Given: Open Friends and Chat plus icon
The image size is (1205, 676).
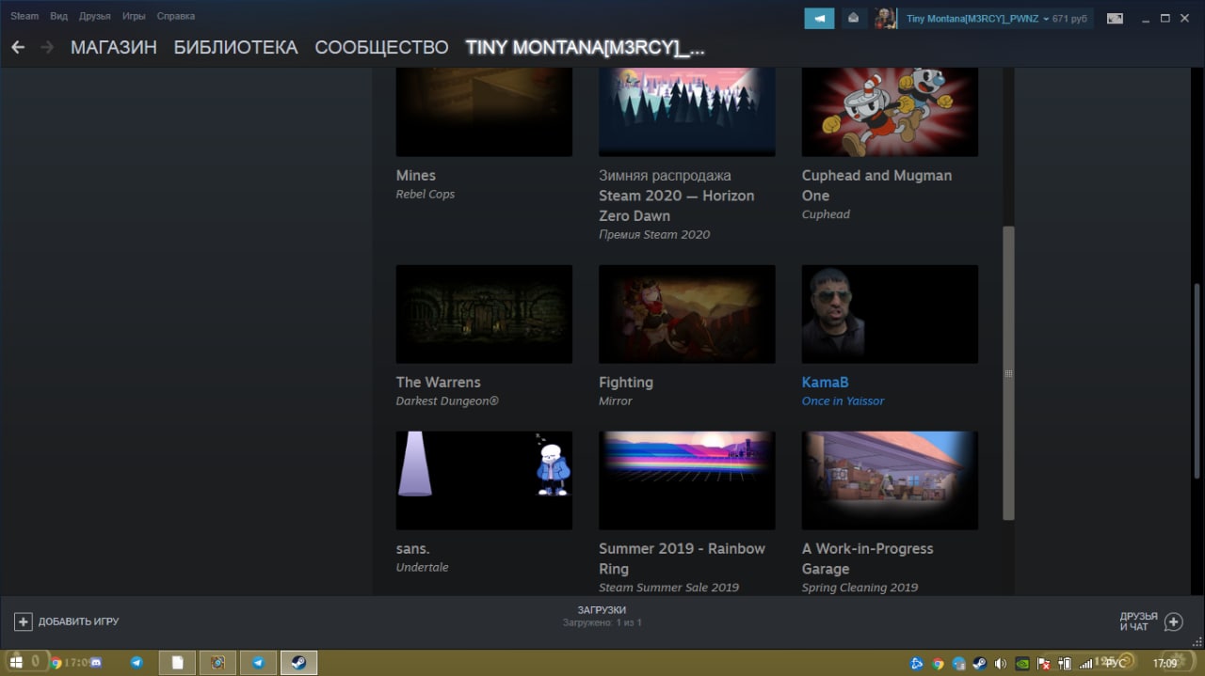Looking at the screenshot, I should click(x=1173, y=621).
